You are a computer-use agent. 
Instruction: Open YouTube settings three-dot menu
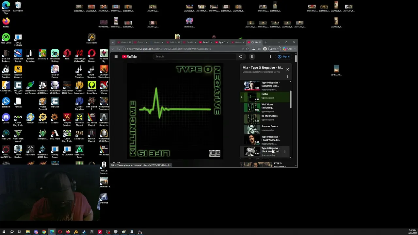[270, 56]
